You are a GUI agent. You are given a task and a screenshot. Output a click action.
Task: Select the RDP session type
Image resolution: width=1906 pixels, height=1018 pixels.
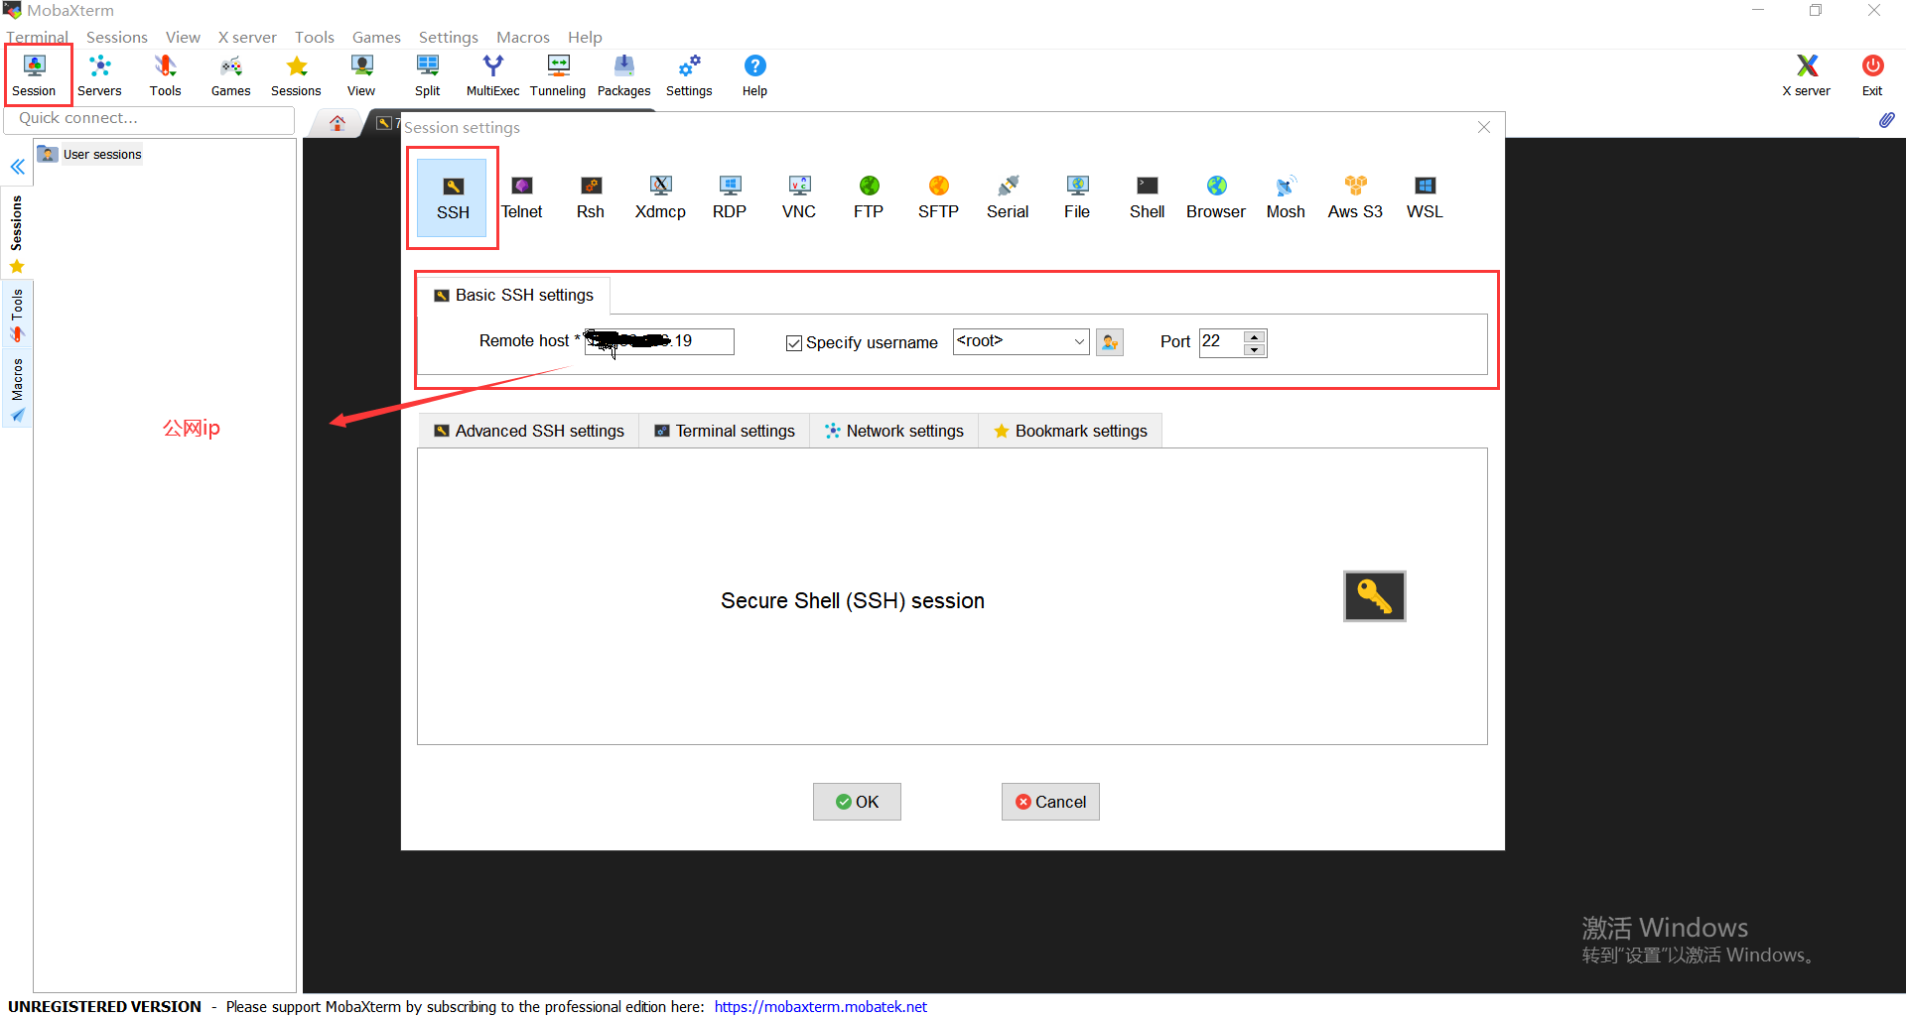730,196
